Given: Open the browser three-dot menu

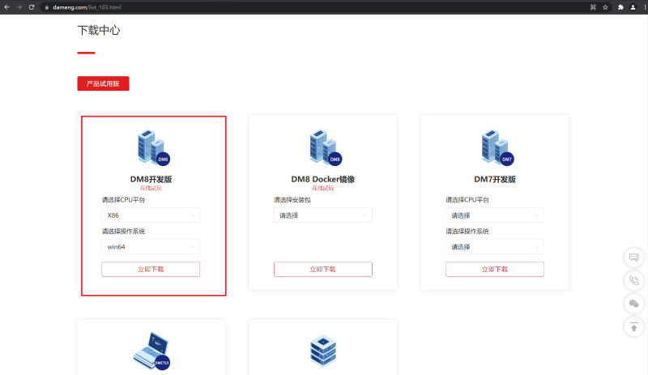Looking at the screenshot, I should pos(645,7).
